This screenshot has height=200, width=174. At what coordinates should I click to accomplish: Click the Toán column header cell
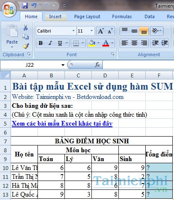coord(51,159)
